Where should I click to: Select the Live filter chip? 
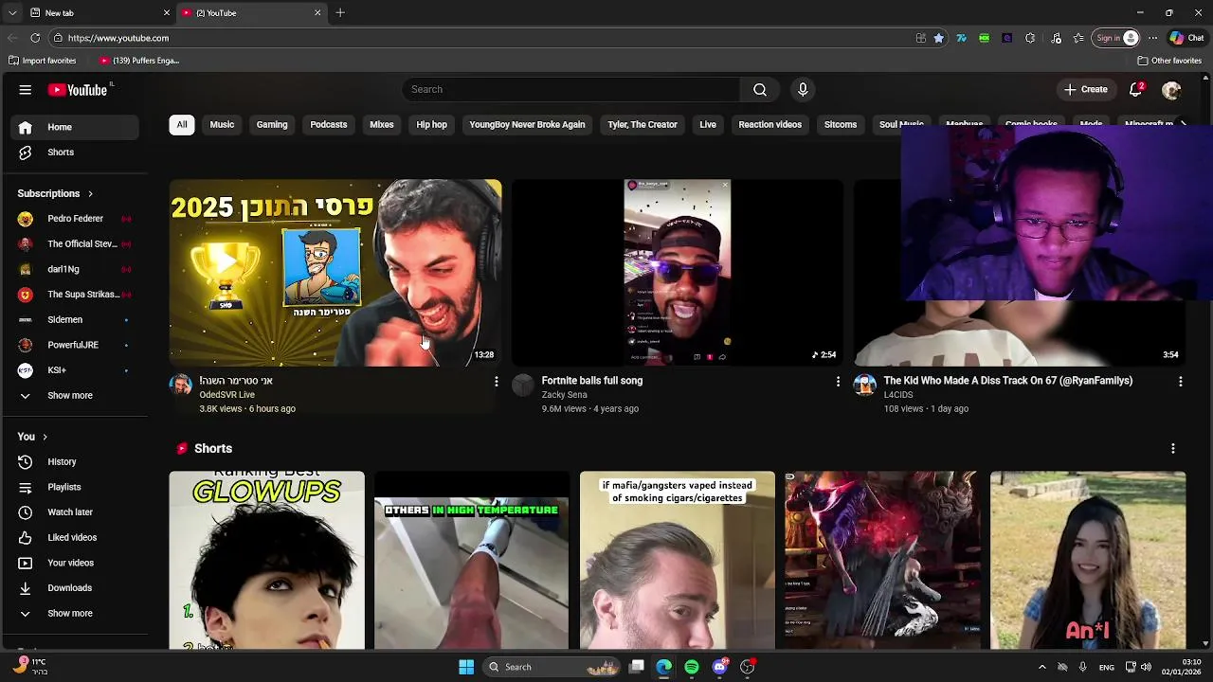coord(708,125)
